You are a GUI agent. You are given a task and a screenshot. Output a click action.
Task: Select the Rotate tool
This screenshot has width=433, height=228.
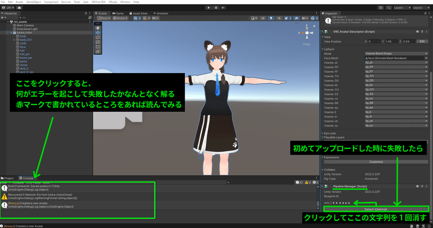[97, 37]
